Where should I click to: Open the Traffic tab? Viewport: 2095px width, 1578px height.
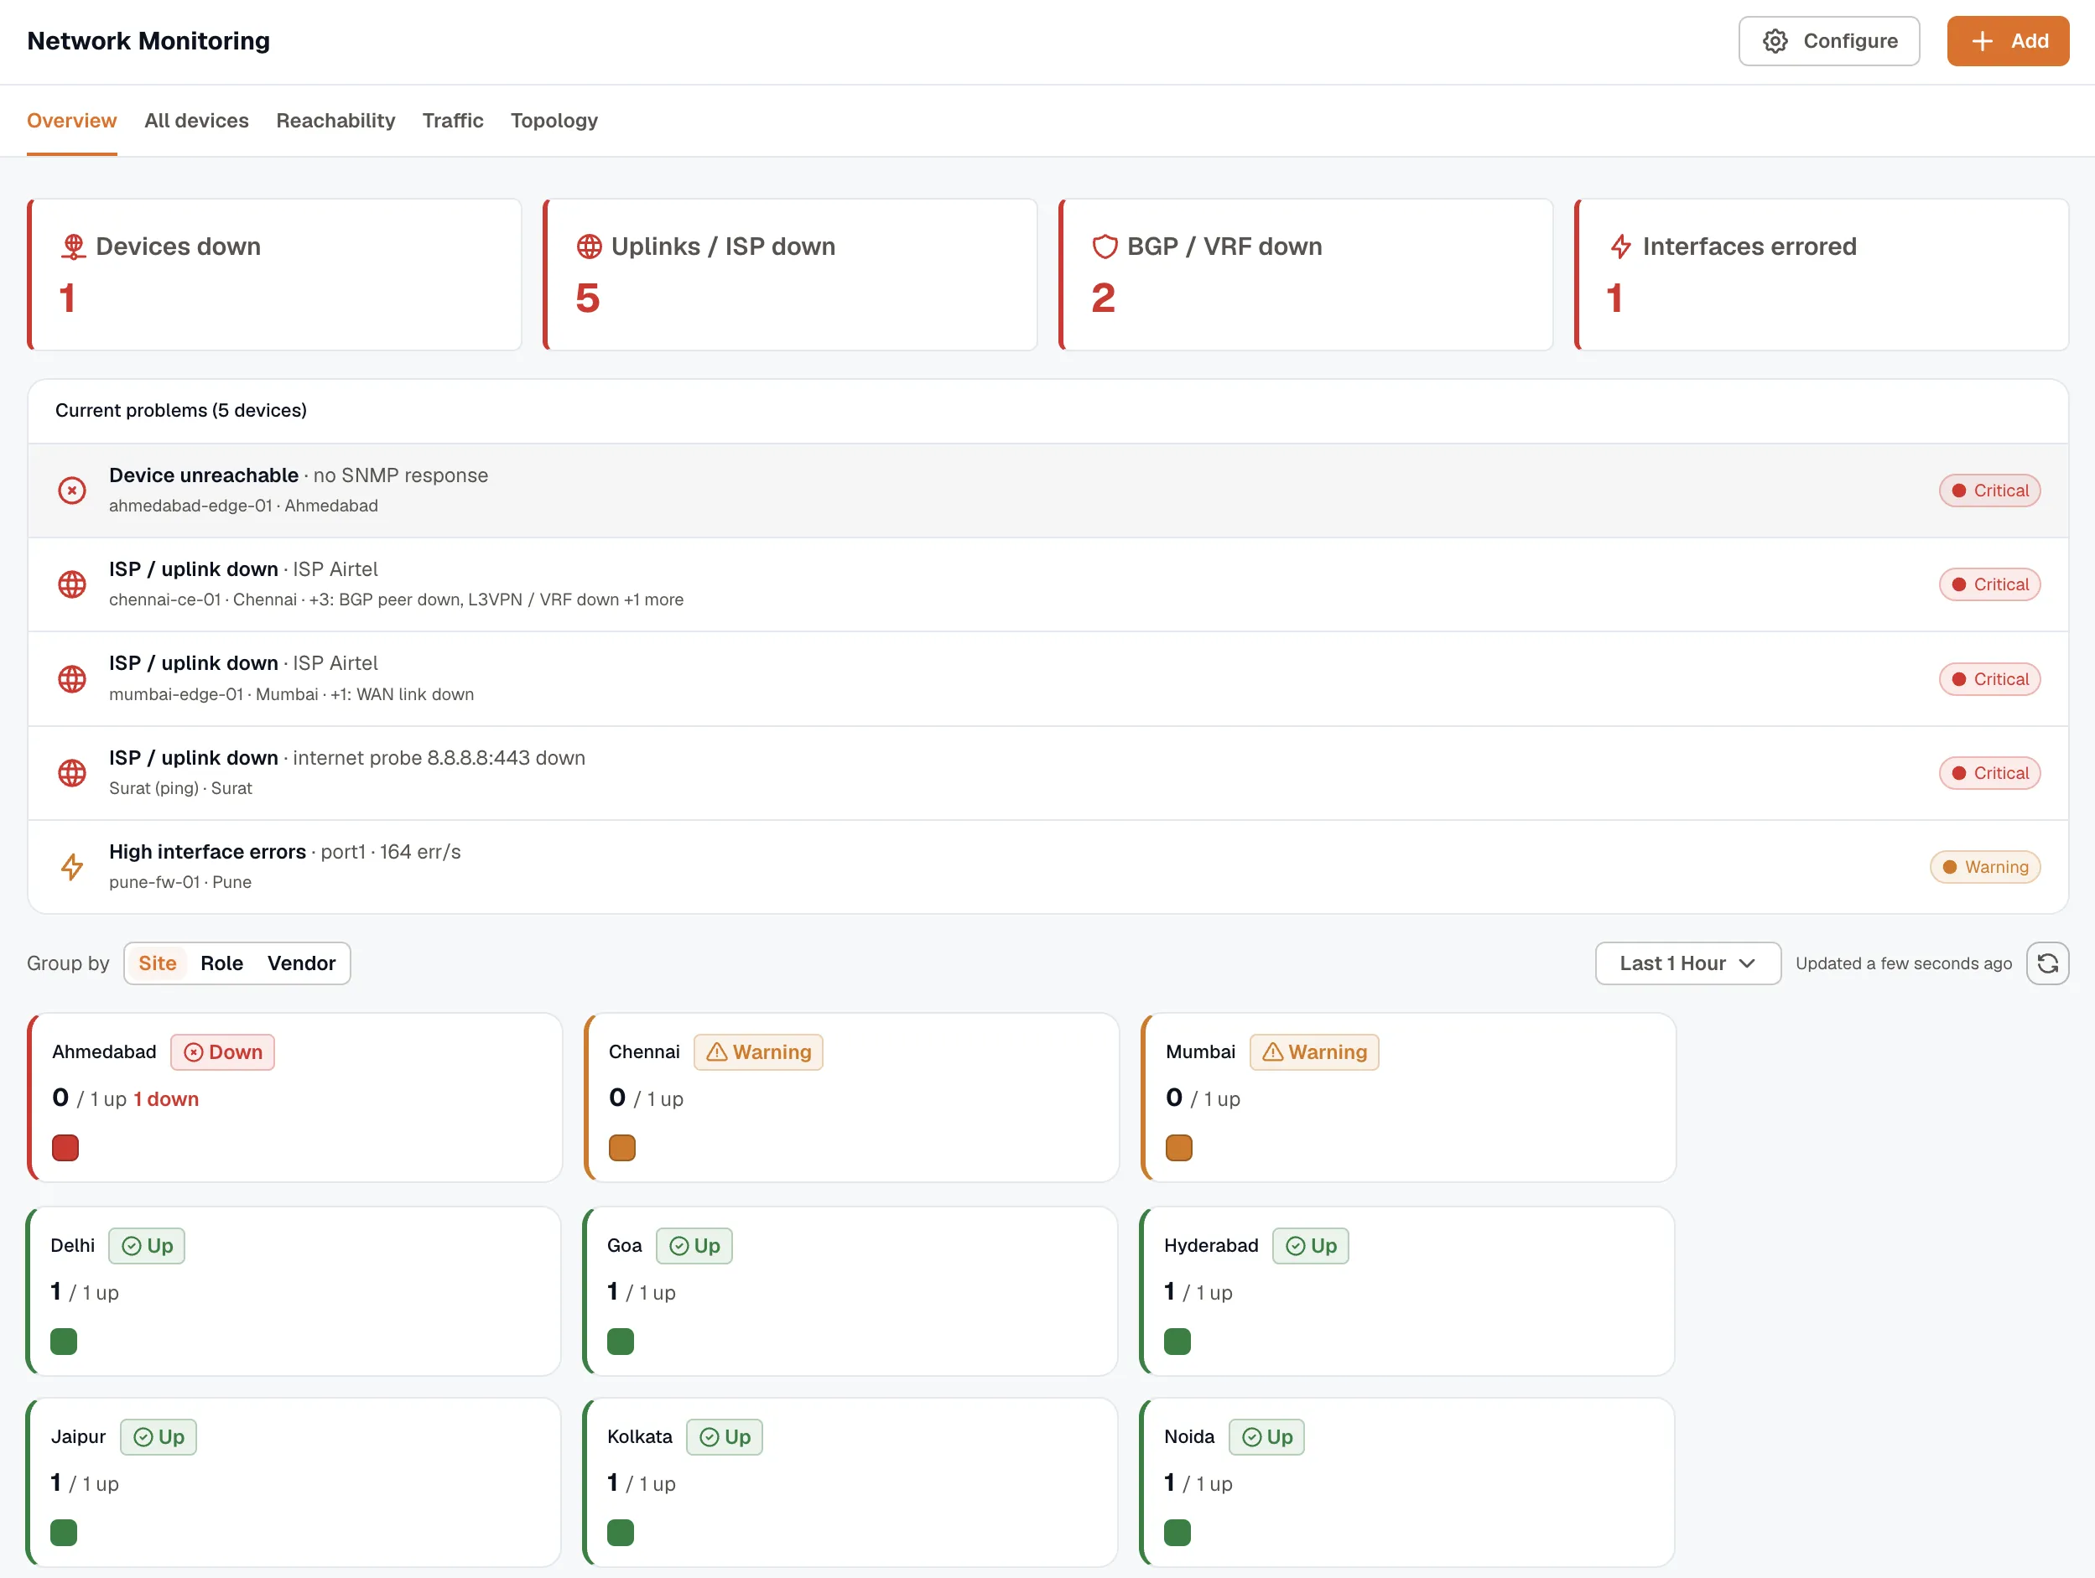[x=453, y=120]
